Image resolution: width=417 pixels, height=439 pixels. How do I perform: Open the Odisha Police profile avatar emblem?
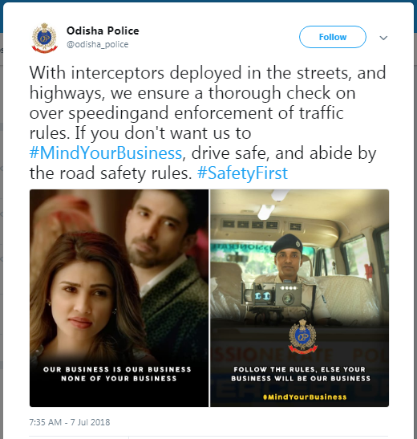44,38
